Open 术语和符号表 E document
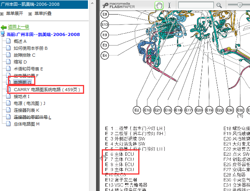Viewport: 250px width, 191px height. [28, 69]
